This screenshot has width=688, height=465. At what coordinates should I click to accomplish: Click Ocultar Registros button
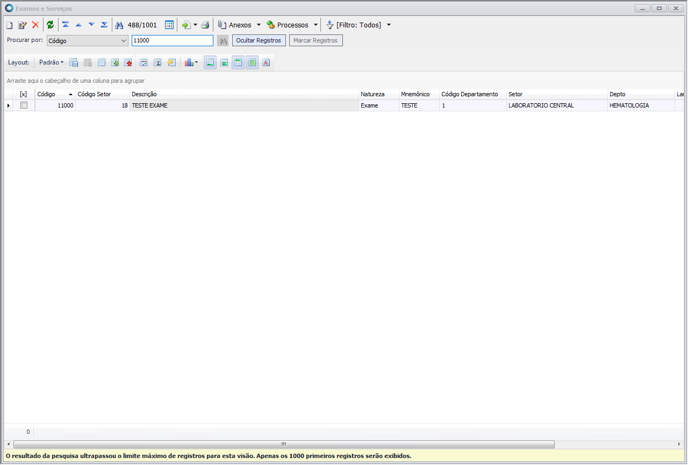pos(259,40)
